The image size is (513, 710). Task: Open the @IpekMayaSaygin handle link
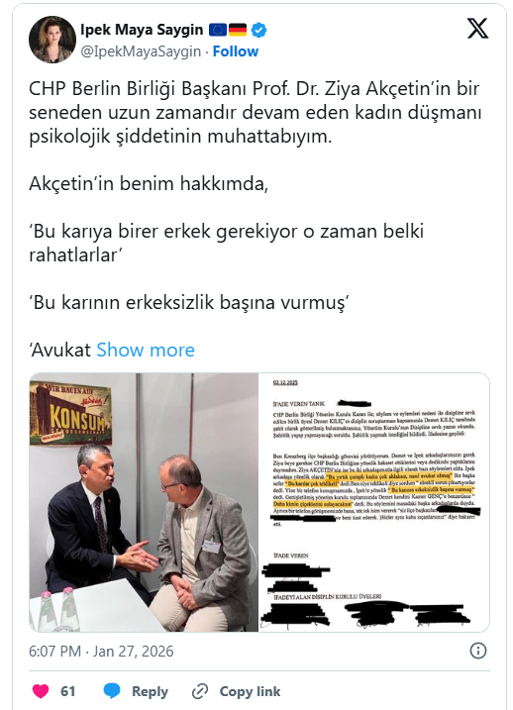(141, 51)
